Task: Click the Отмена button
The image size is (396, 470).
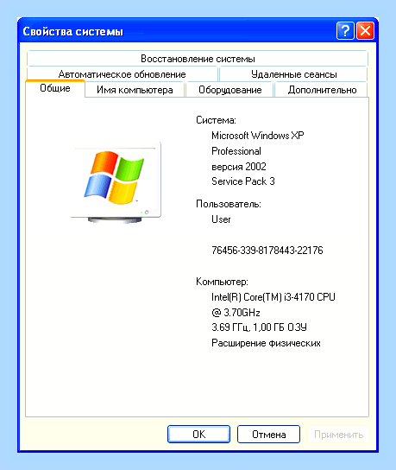Action: (x=268, y=434)
